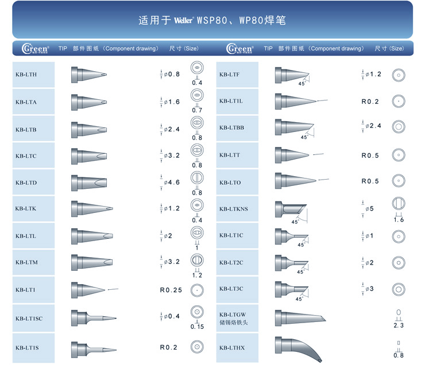Click the KB-LTM model label
Screen dimensions: 425x365
(26, 263)
